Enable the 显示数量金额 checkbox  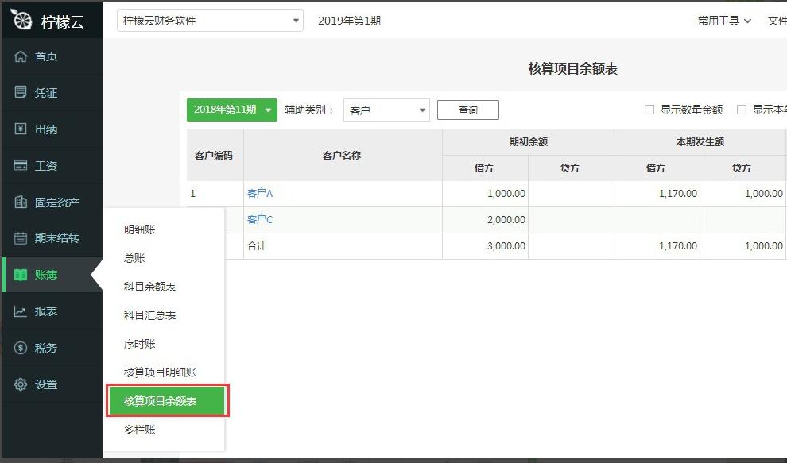coord(649,110)
